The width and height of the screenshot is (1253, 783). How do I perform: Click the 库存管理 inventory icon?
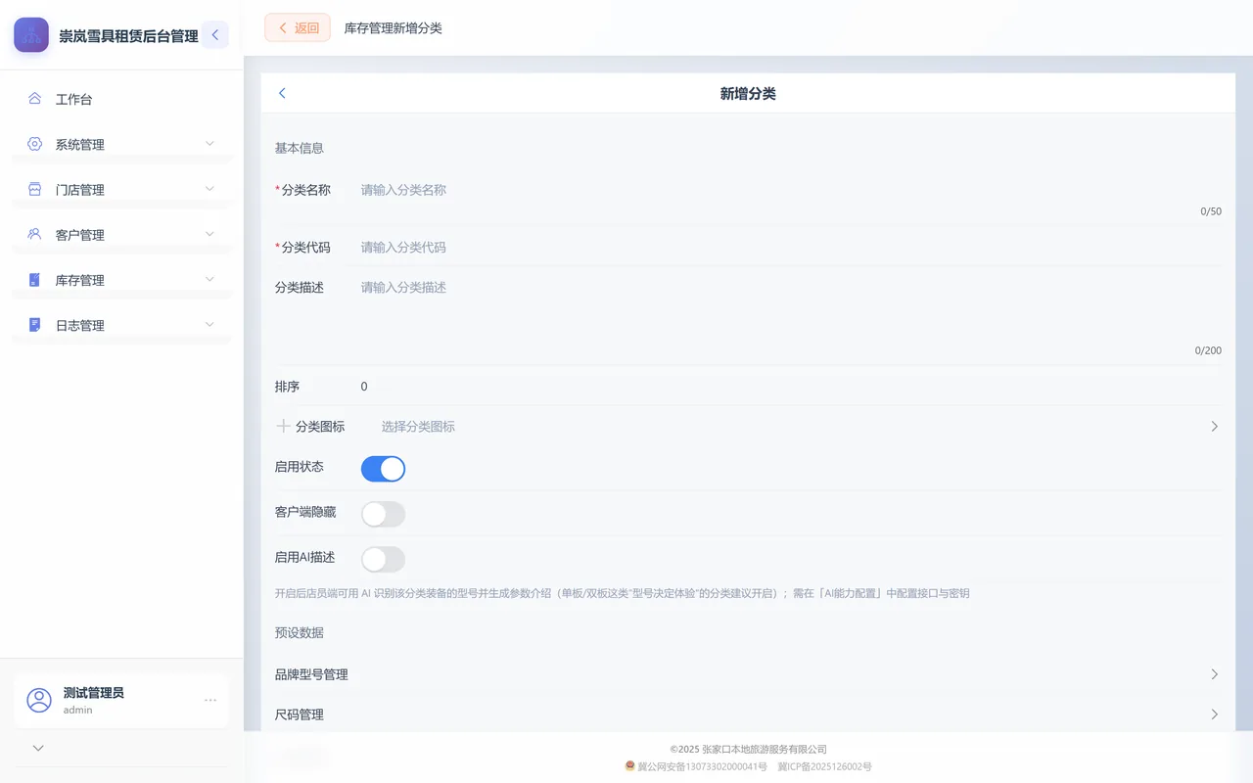(x=34, y=280)
